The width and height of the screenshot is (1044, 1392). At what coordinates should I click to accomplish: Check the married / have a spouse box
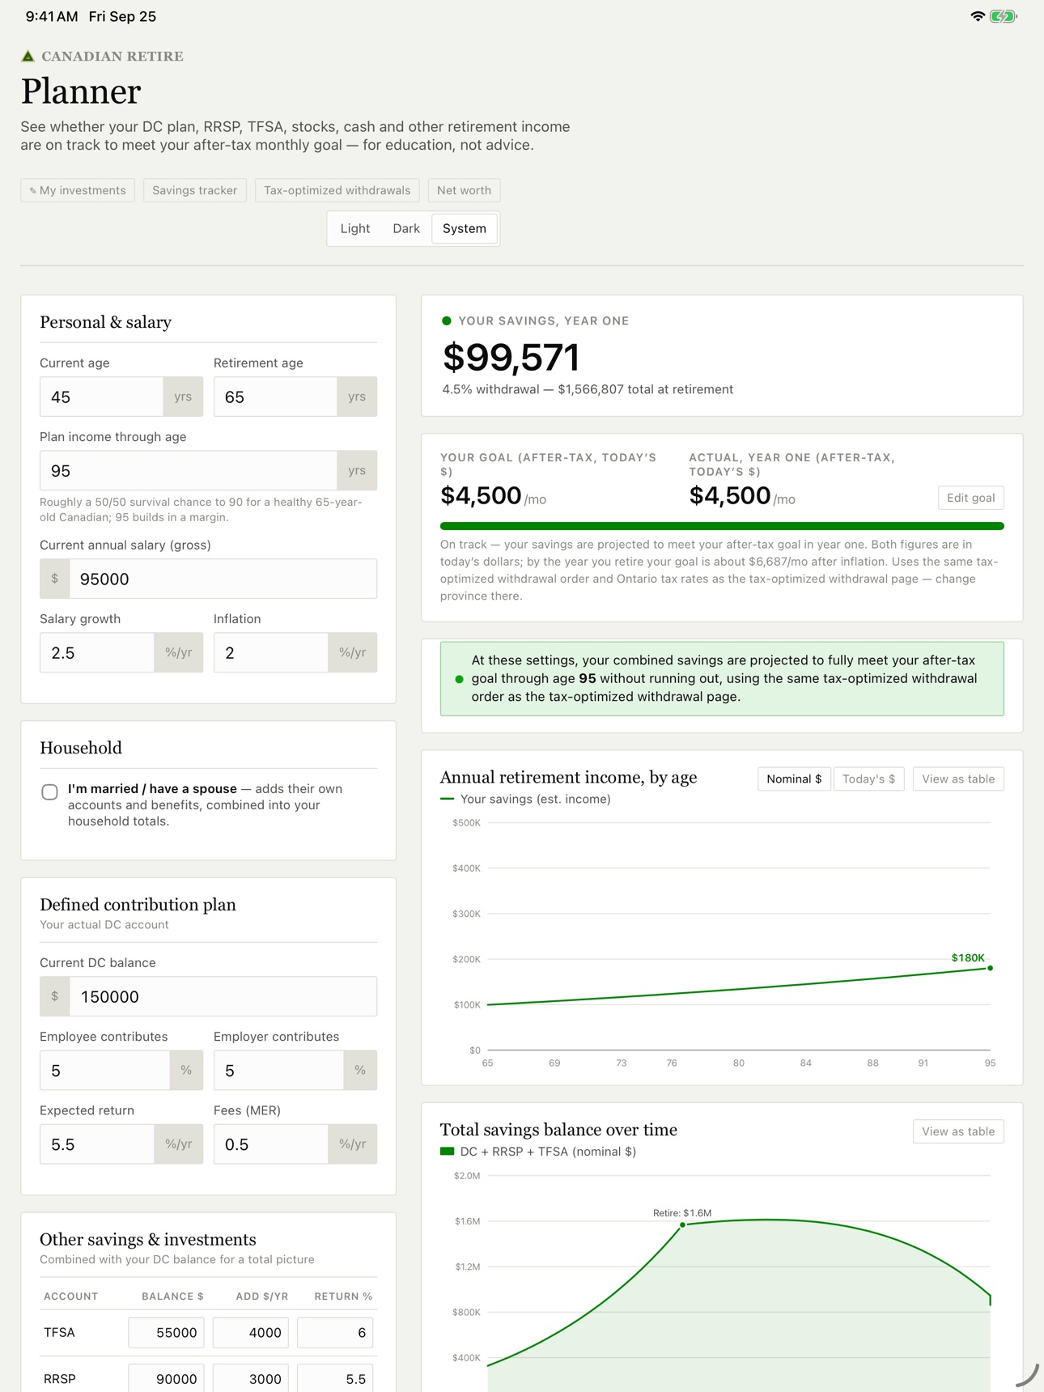coord(49,791)
